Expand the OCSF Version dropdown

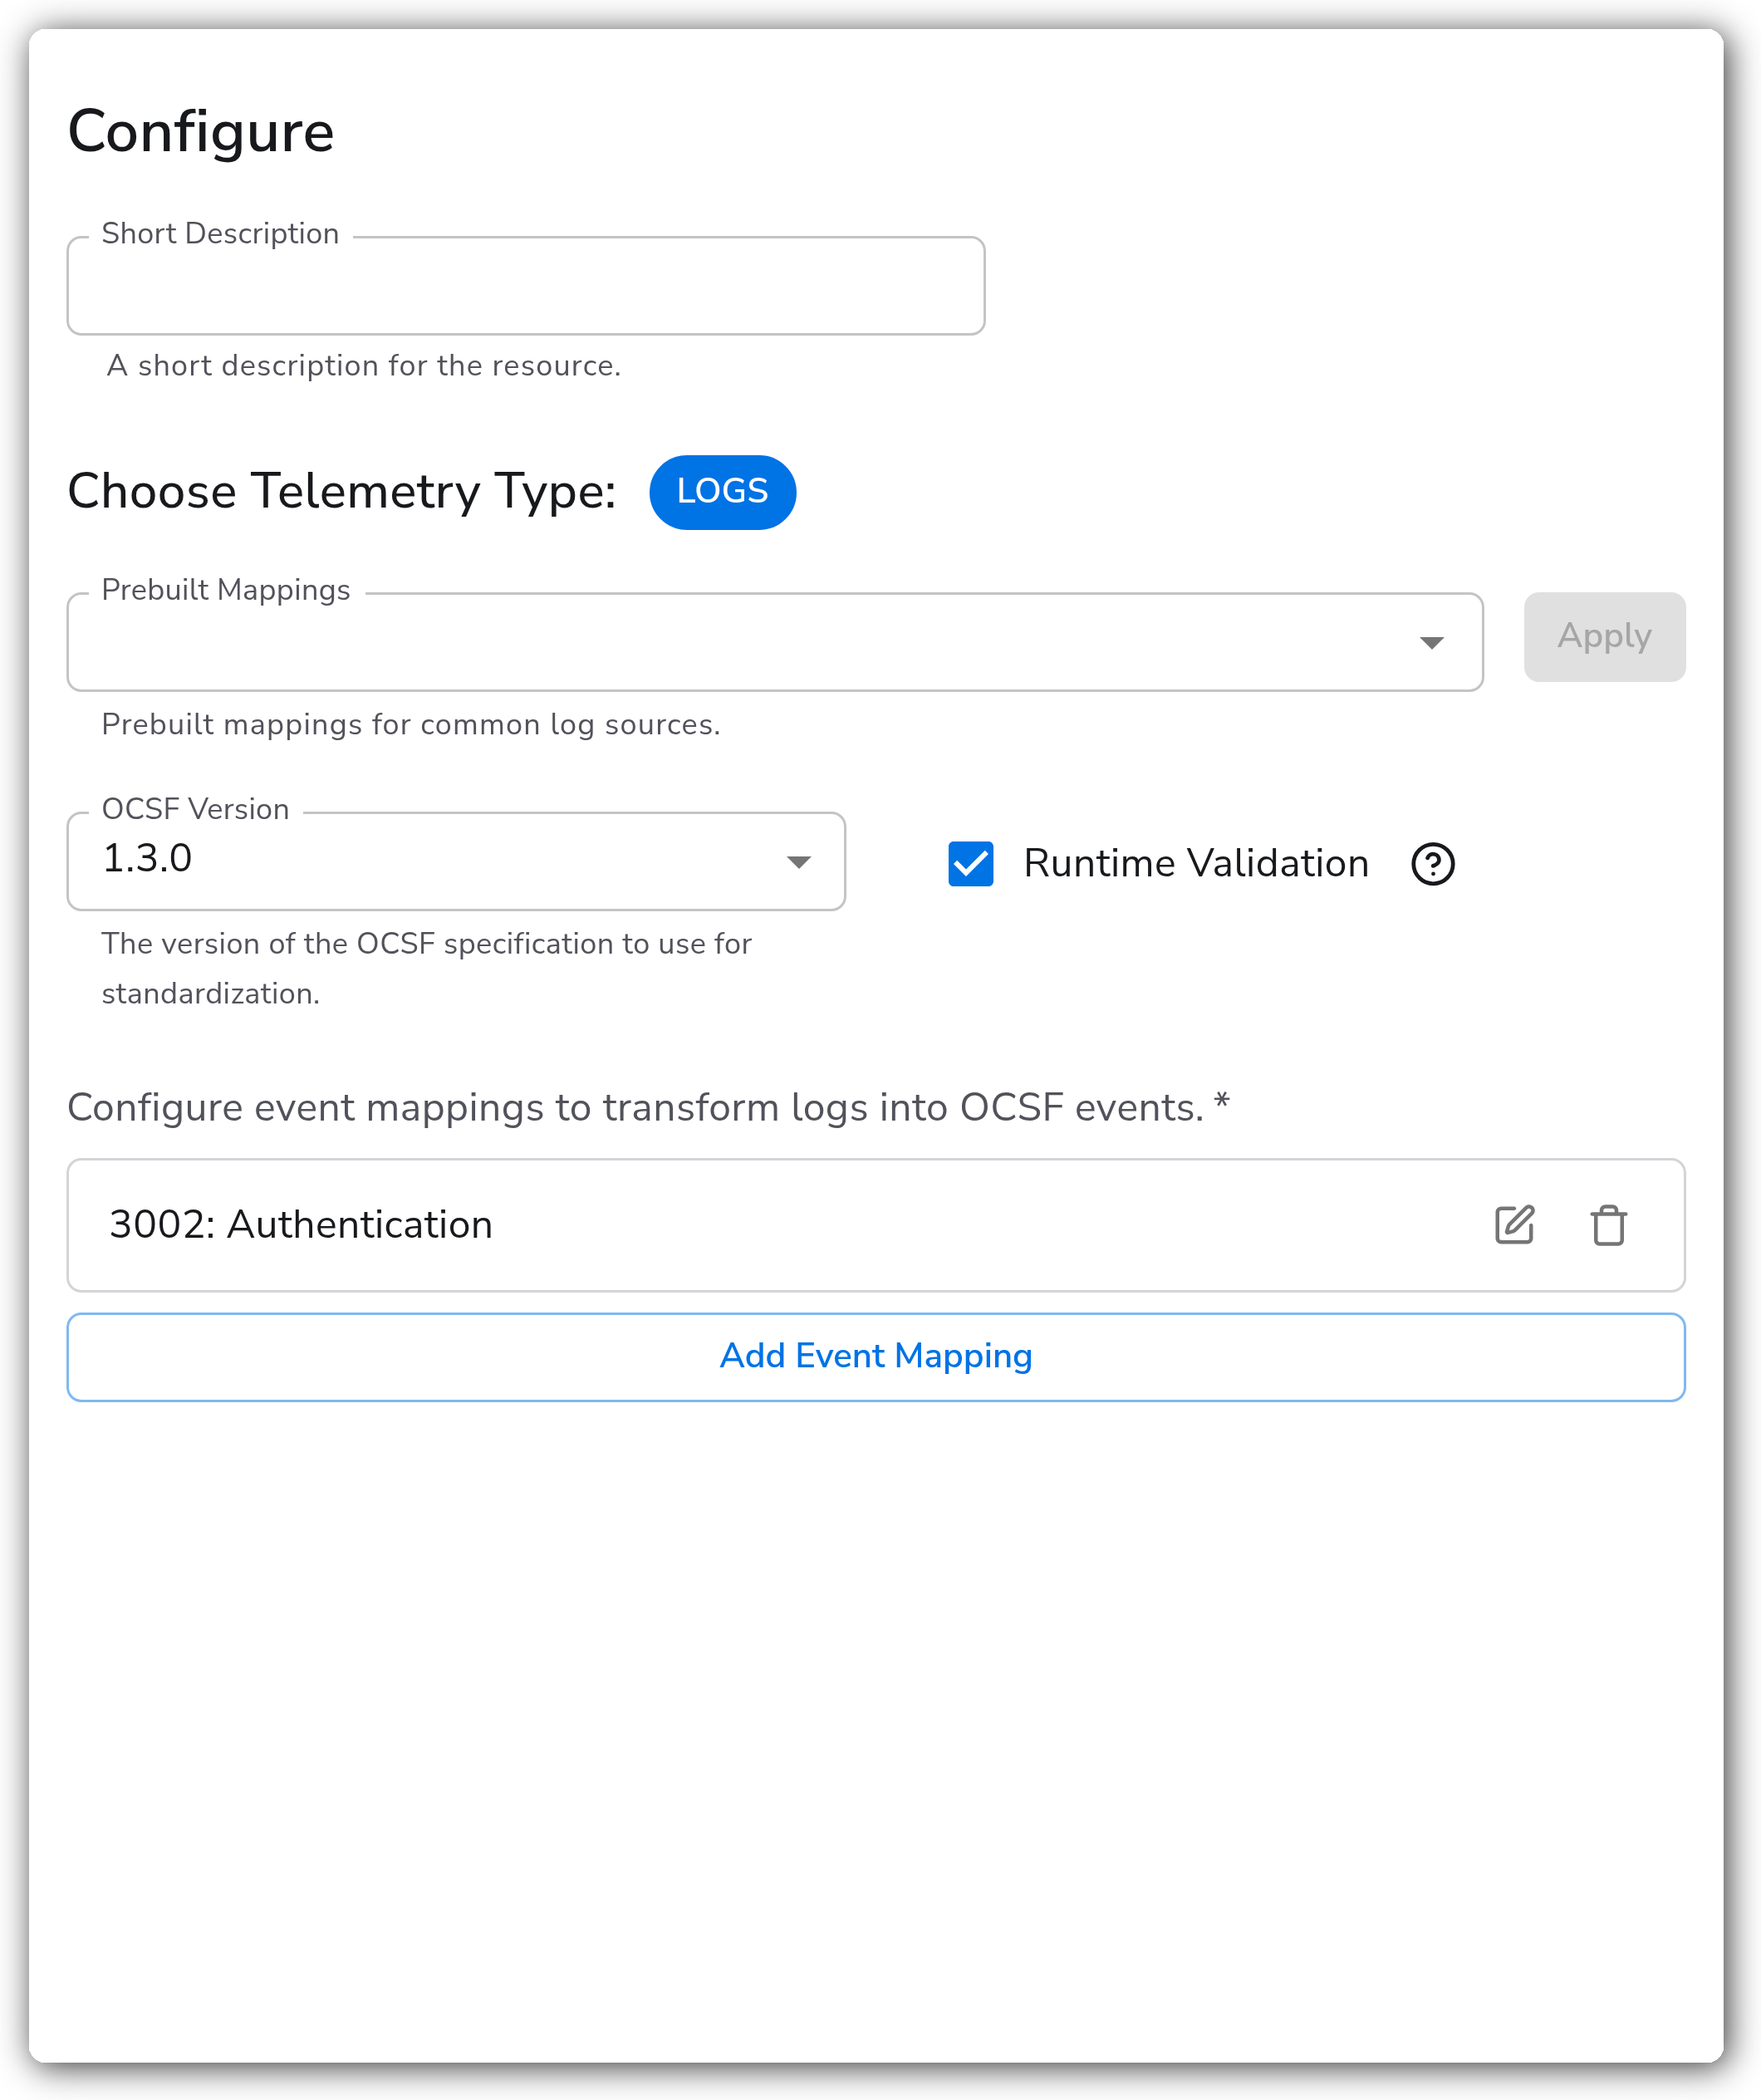[x=456, y=861]
